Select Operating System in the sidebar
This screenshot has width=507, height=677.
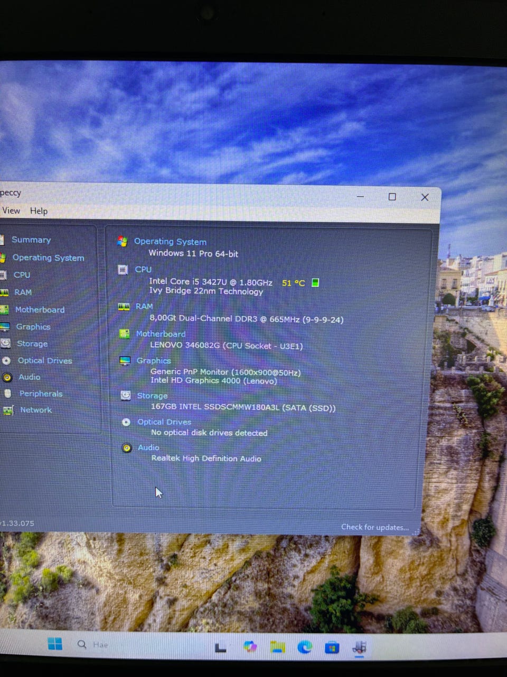(48, 258)
